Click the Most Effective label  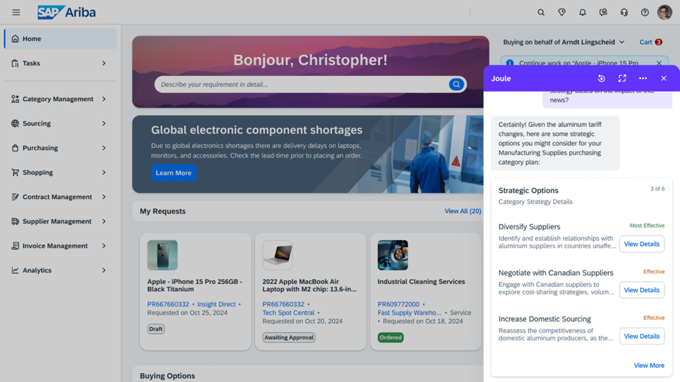coord(647,225)
